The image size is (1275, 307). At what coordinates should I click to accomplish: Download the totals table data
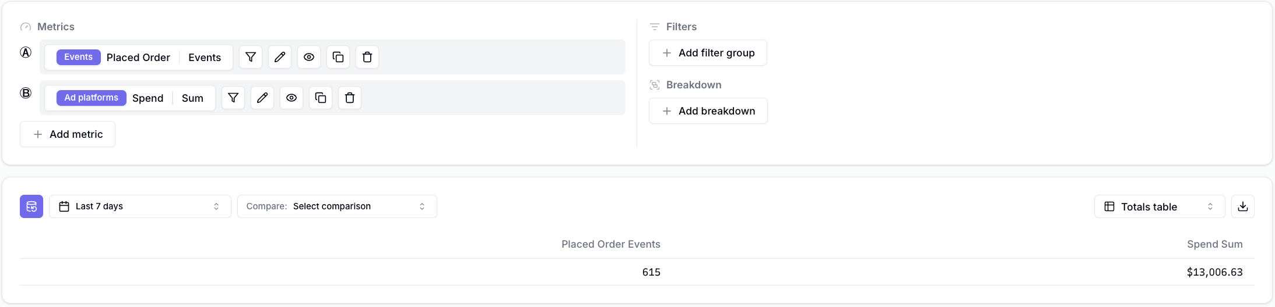pos(1243,206)
